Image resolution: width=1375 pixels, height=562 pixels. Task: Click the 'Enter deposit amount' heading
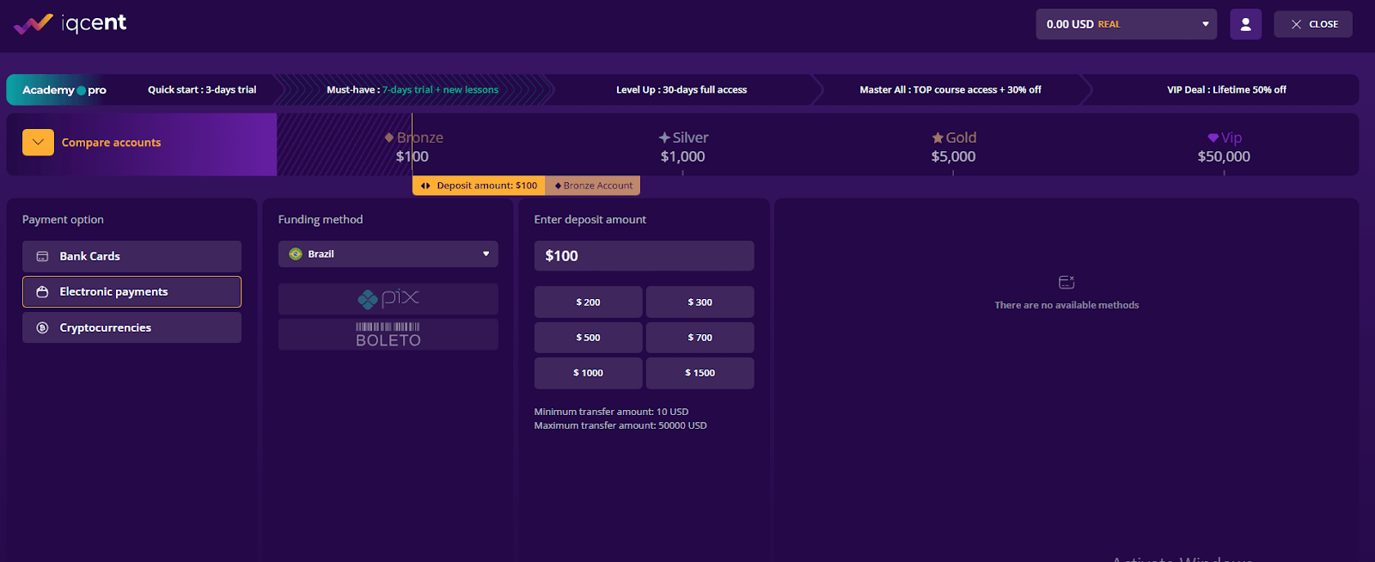590,220
